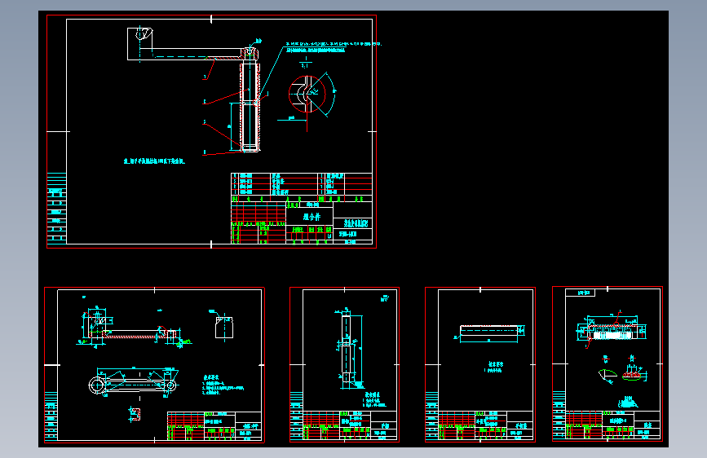Click the cyan revision strip on the large sheet's left margin
The height and width of the screenshot is (458, 707).
click(x=57, y=209)
